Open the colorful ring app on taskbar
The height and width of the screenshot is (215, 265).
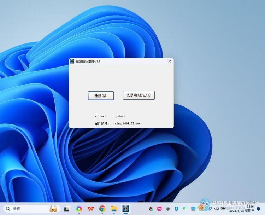point(79,209)
